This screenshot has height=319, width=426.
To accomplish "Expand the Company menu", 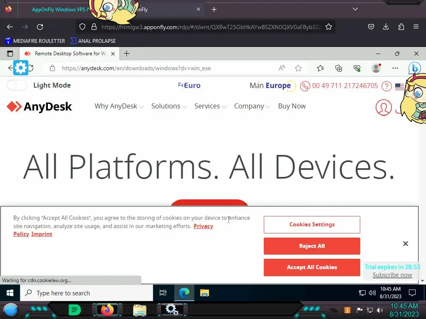I will coord(252,106).
